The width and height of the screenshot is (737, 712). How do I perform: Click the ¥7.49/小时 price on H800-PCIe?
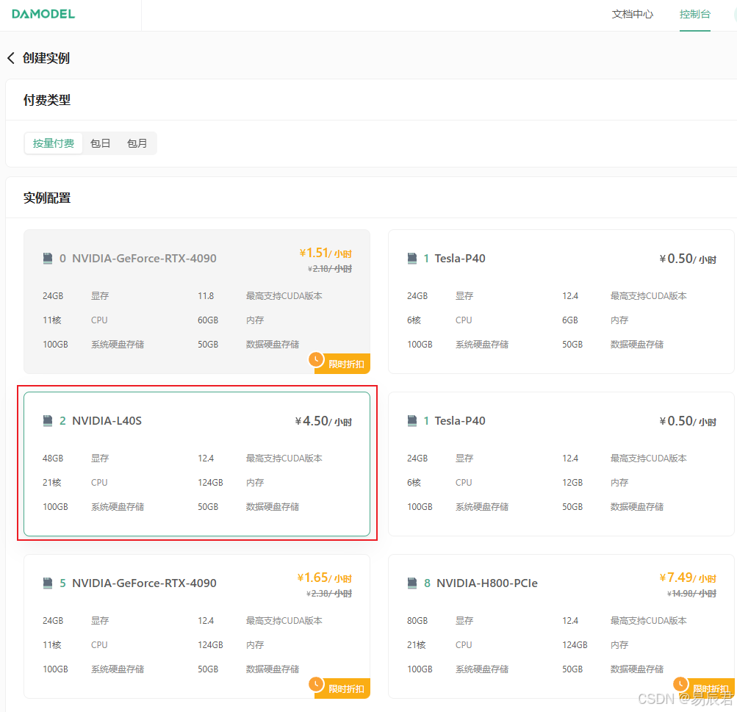point(688,578)
